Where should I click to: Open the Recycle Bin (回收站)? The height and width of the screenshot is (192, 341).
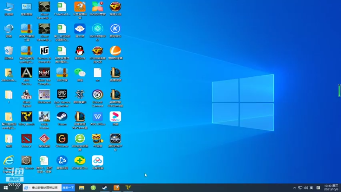(9, 53)
